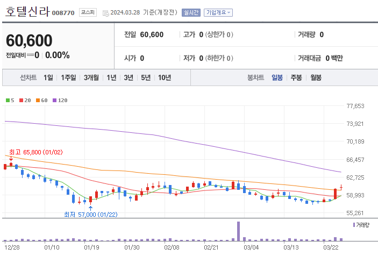Click the 77,653 price axis label
The width and height of the screenshot is (378, 256).
355,106
